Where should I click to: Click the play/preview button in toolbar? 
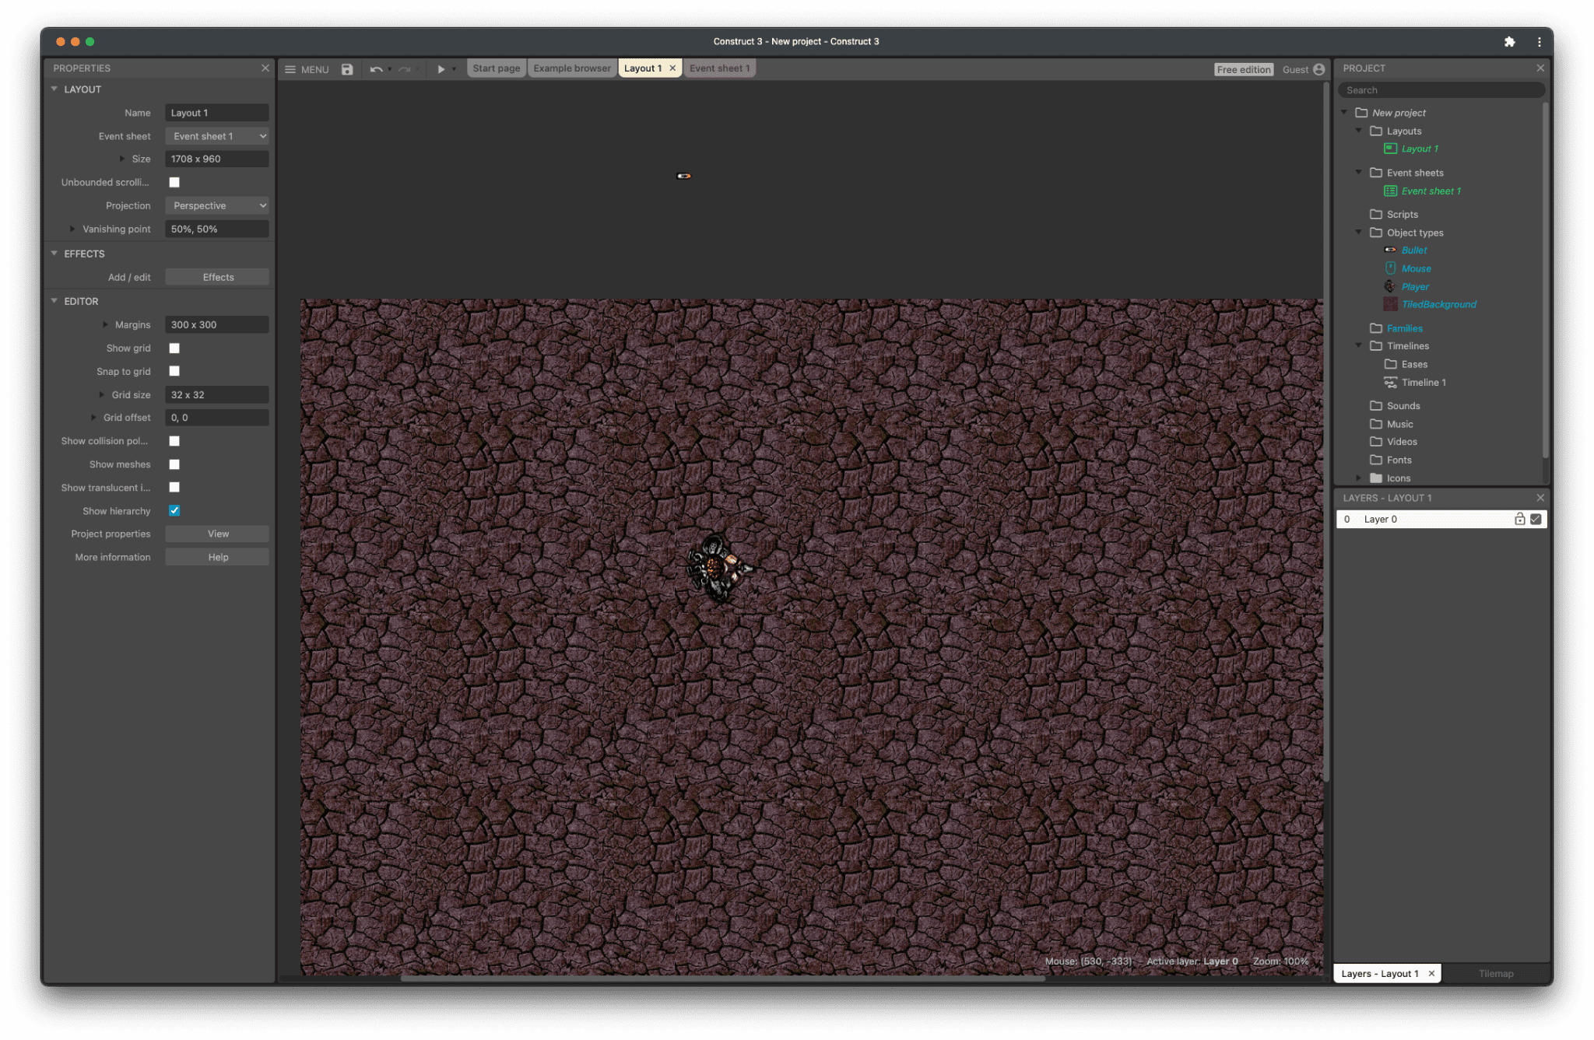439,68
